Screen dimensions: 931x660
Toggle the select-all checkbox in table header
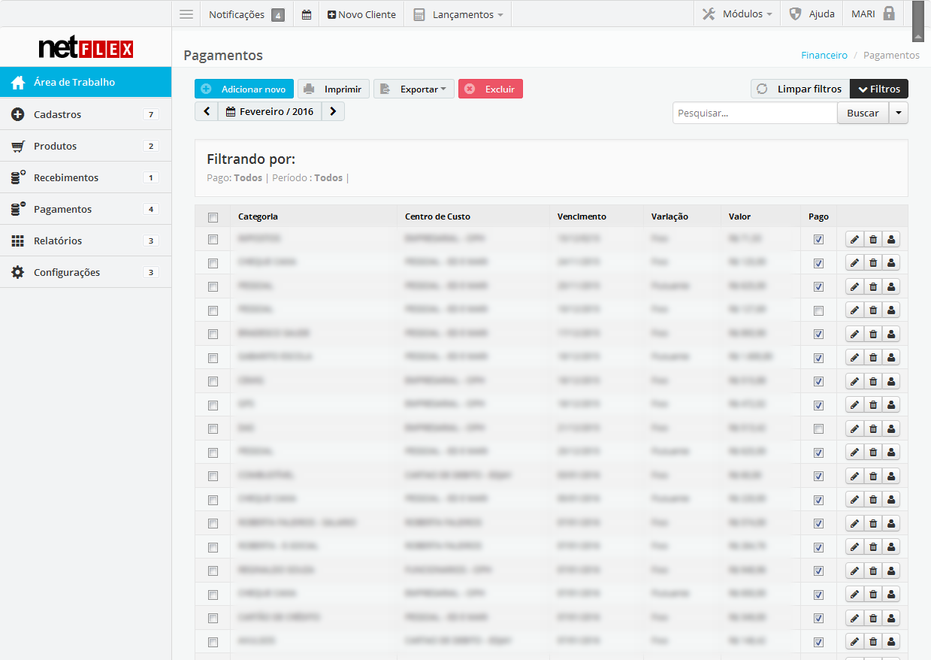(x=213, y=217)
